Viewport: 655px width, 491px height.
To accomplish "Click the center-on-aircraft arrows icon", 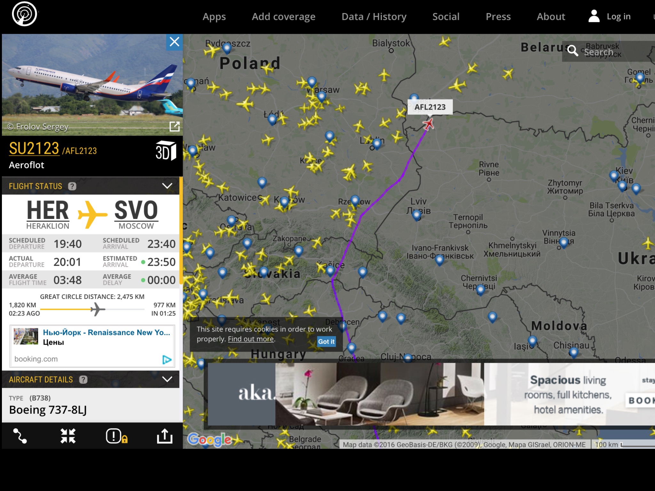I will [x=68, y=436].
